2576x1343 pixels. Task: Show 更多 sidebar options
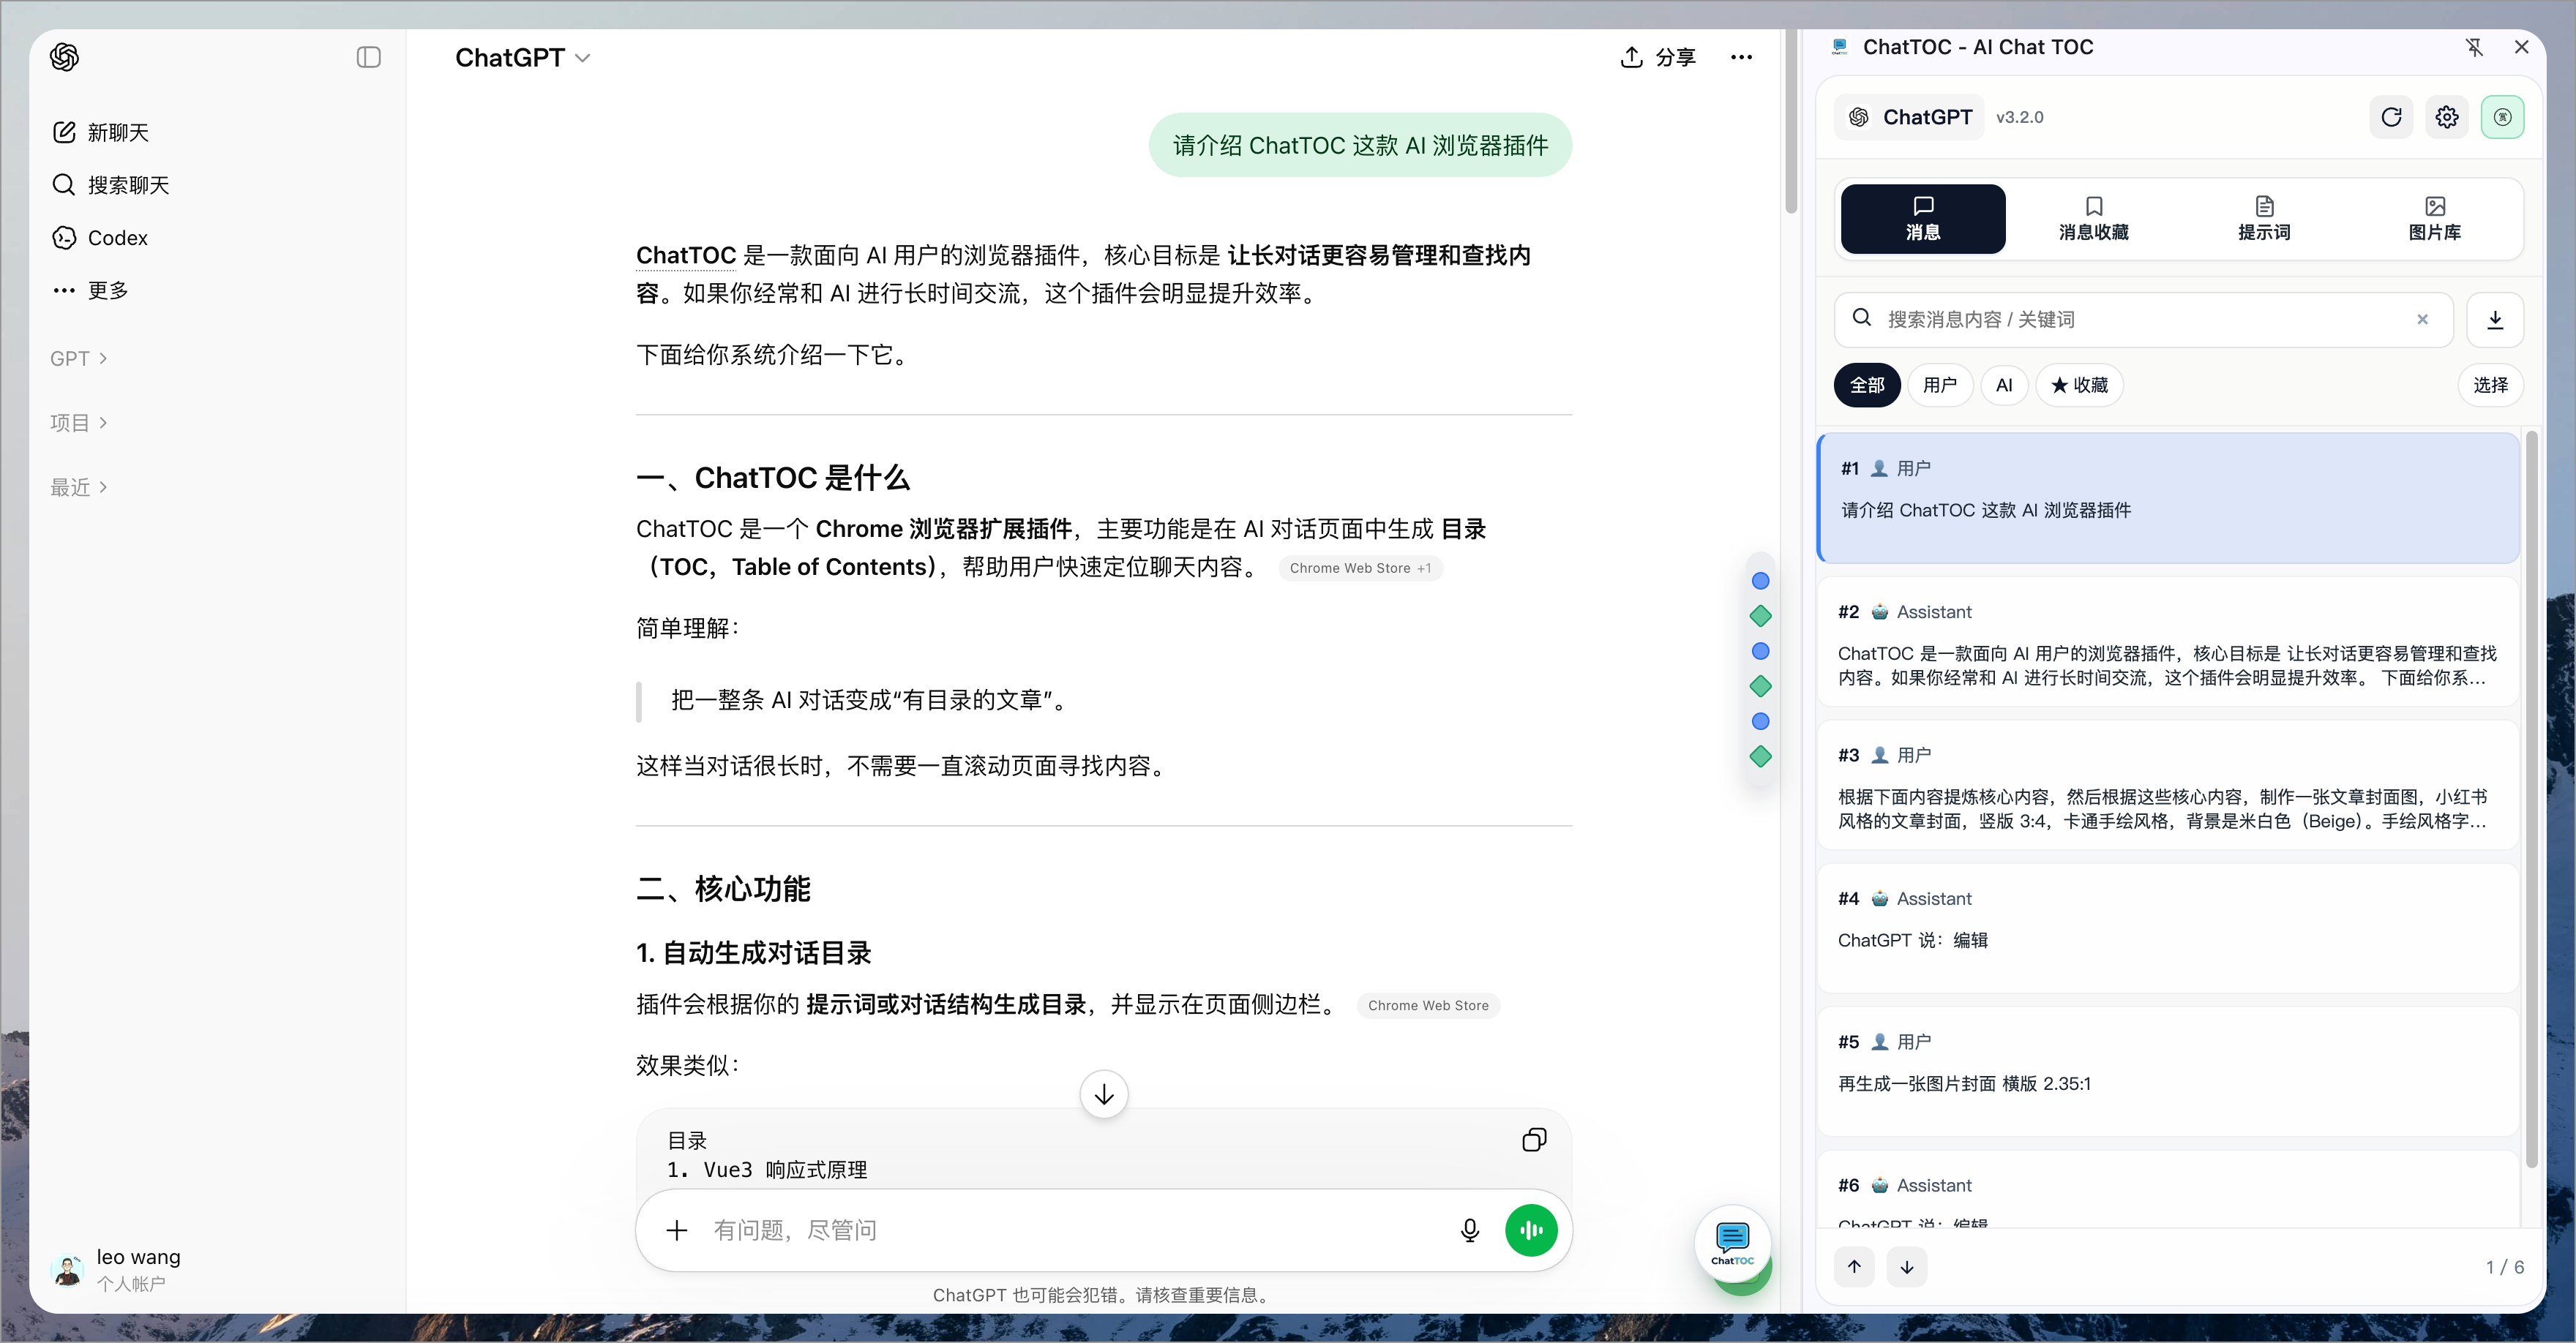coord(90,291)
